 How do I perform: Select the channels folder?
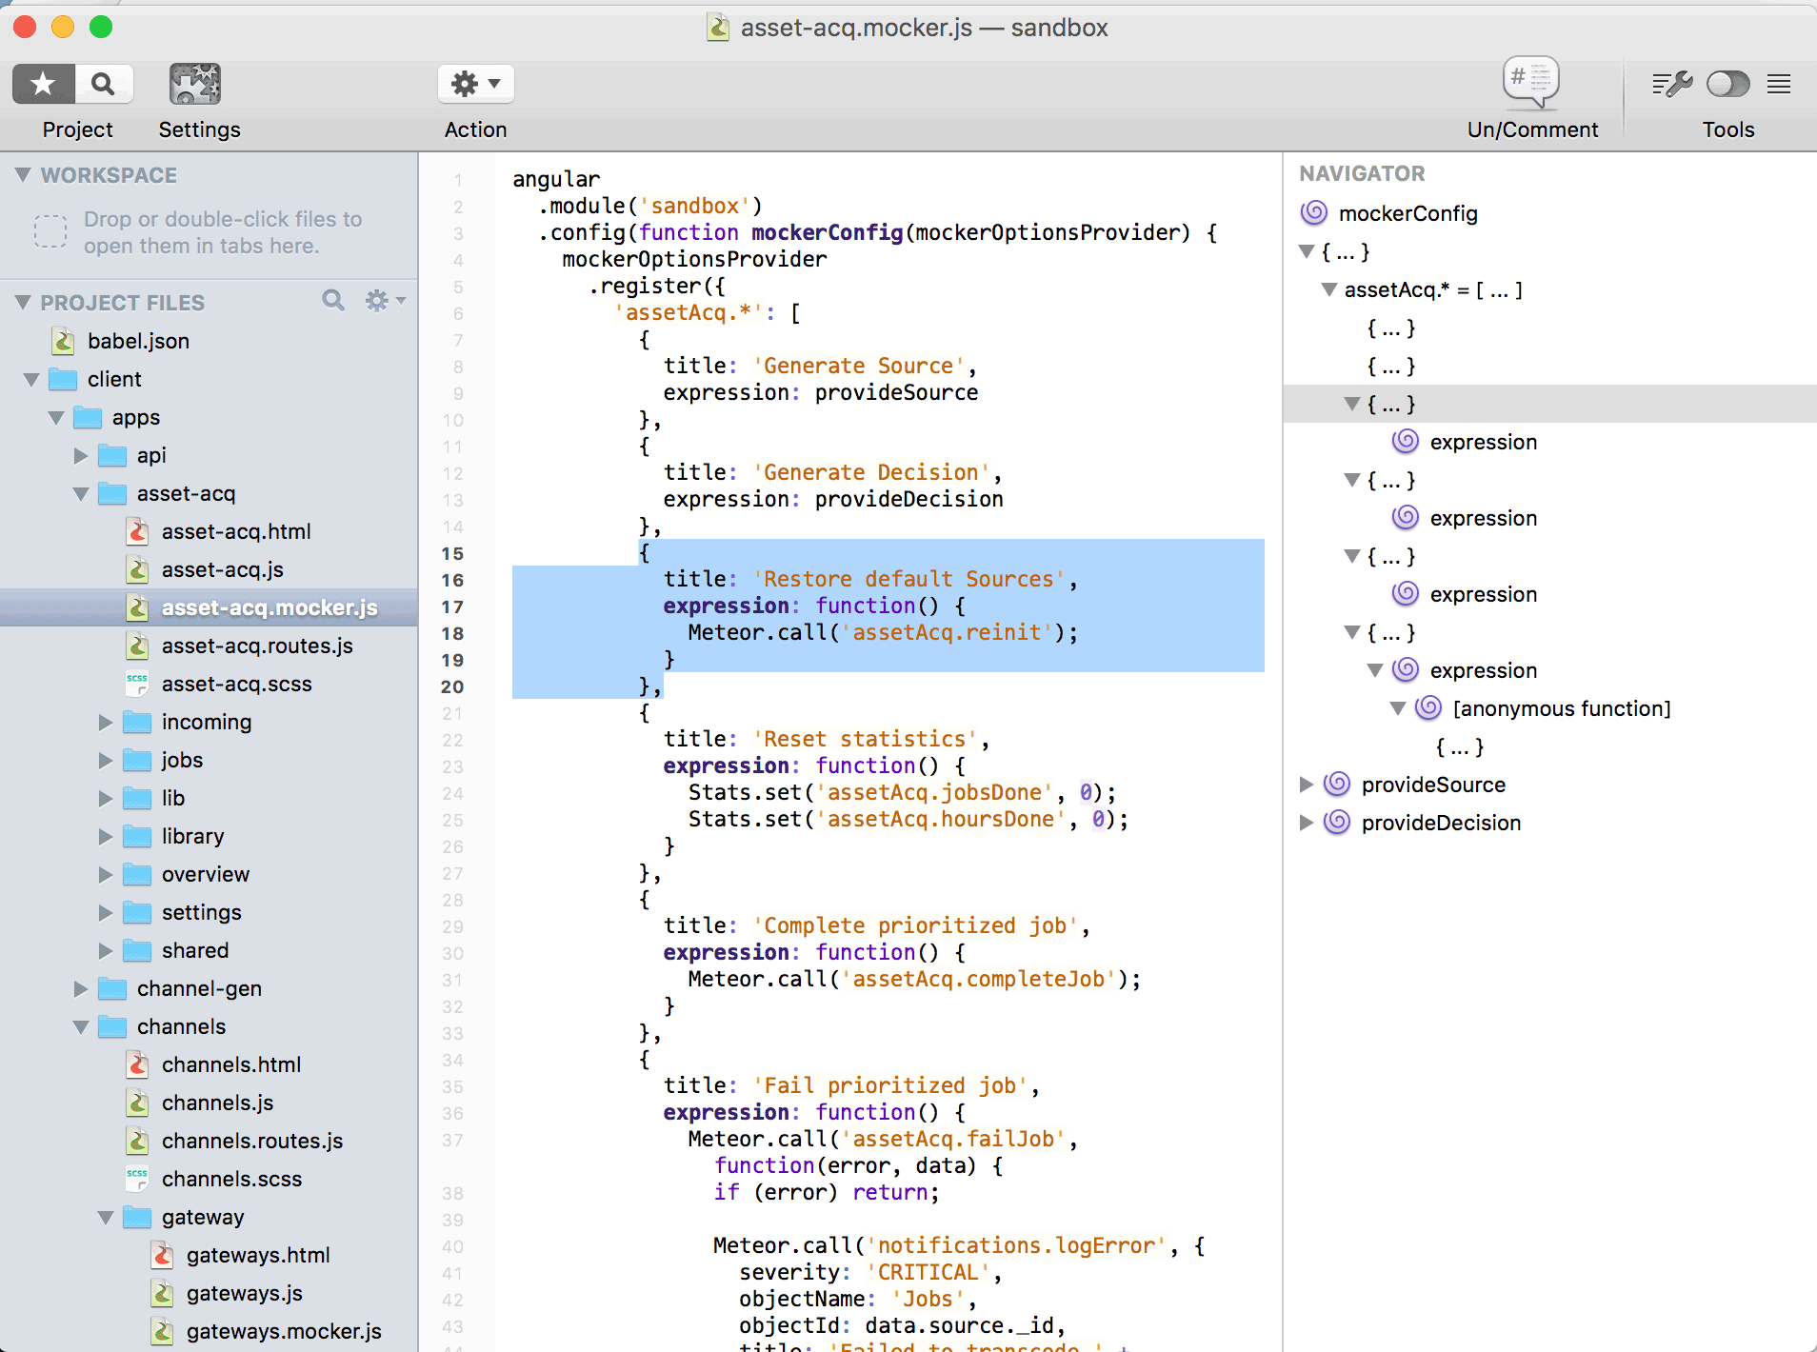pyautogui.click(x=181, y=1026)
